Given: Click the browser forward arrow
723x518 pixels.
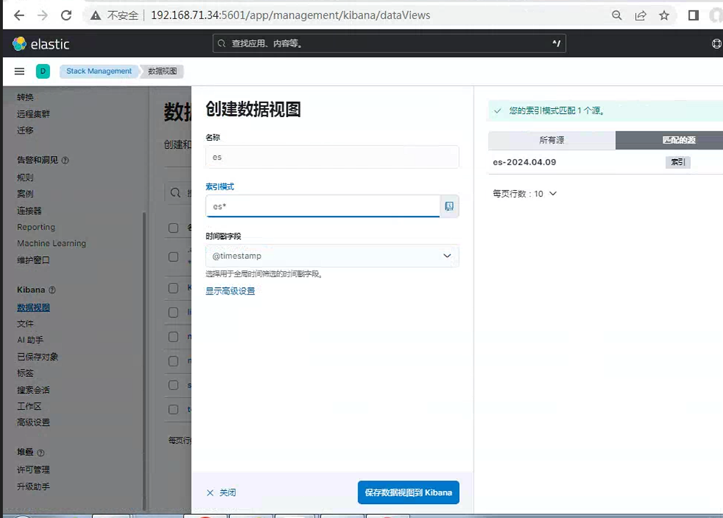Looking at the screenshot, I should tap(43, 16).
